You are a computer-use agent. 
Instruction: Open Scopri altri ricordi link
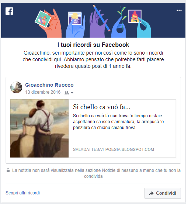(22, 193)
